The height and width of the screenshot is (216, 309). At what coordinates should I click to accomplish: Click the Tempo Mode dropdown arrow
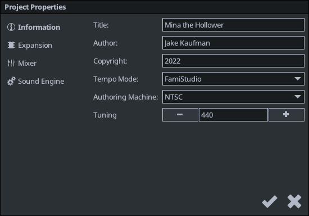pyautogui.click(x=298, y=79)
